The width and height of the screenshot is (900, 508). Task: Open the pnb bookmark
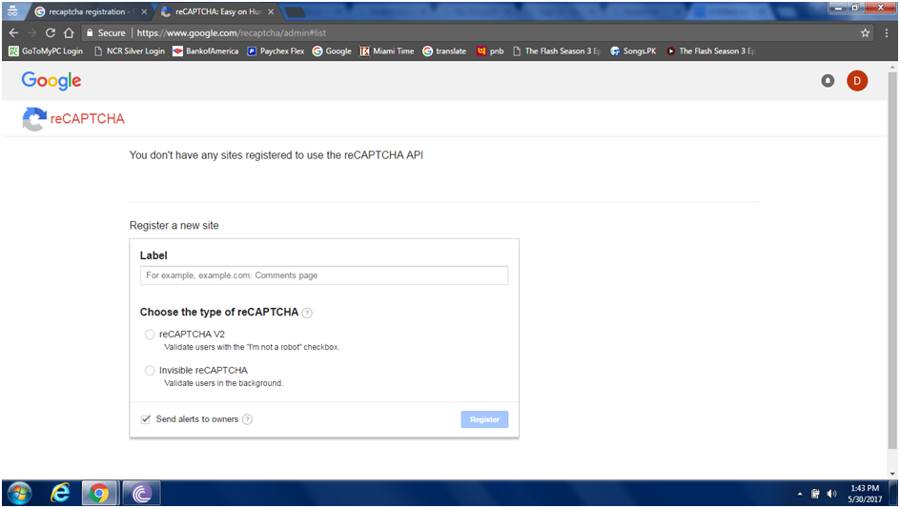click(490, 51)
